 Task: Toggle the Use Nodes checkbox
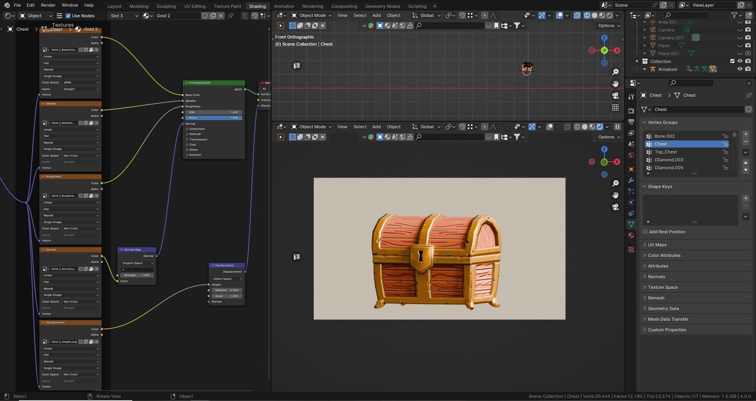click(x=68, y=16)
